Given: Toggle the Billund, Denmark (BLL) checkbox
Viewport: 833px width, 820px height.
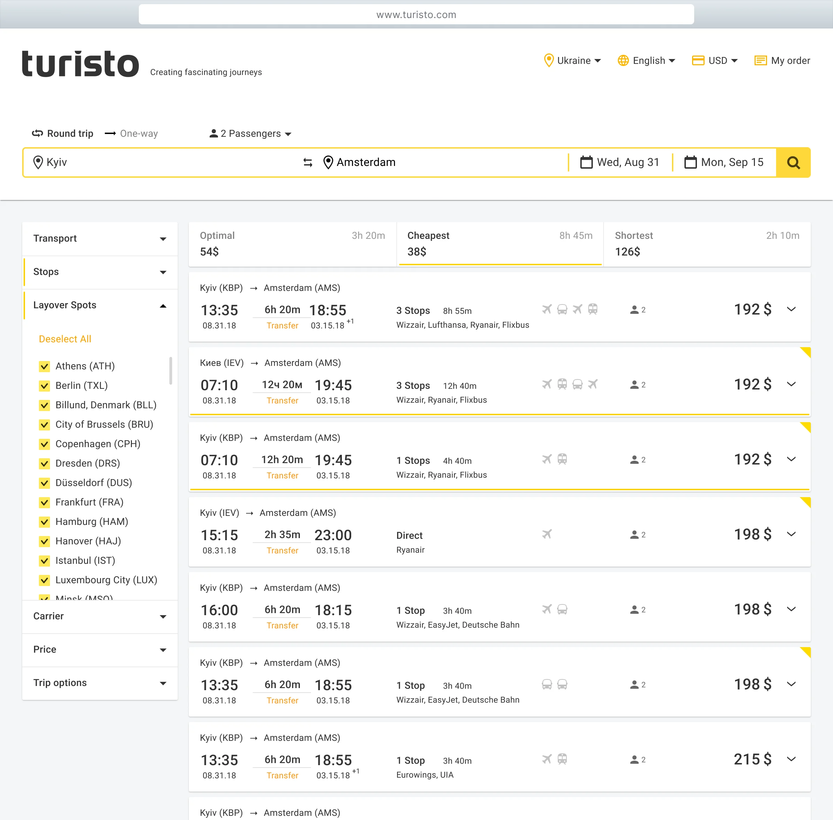Looking at the screenshot, I should [x=44, y=405].
